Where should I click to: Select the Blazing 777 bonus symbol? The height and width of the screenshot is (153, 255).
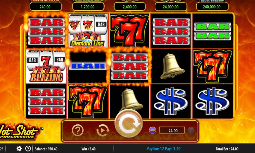(46, 66)
